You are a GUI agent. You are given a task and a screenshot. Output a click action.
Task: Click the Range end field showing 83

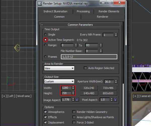click(92, 45)
